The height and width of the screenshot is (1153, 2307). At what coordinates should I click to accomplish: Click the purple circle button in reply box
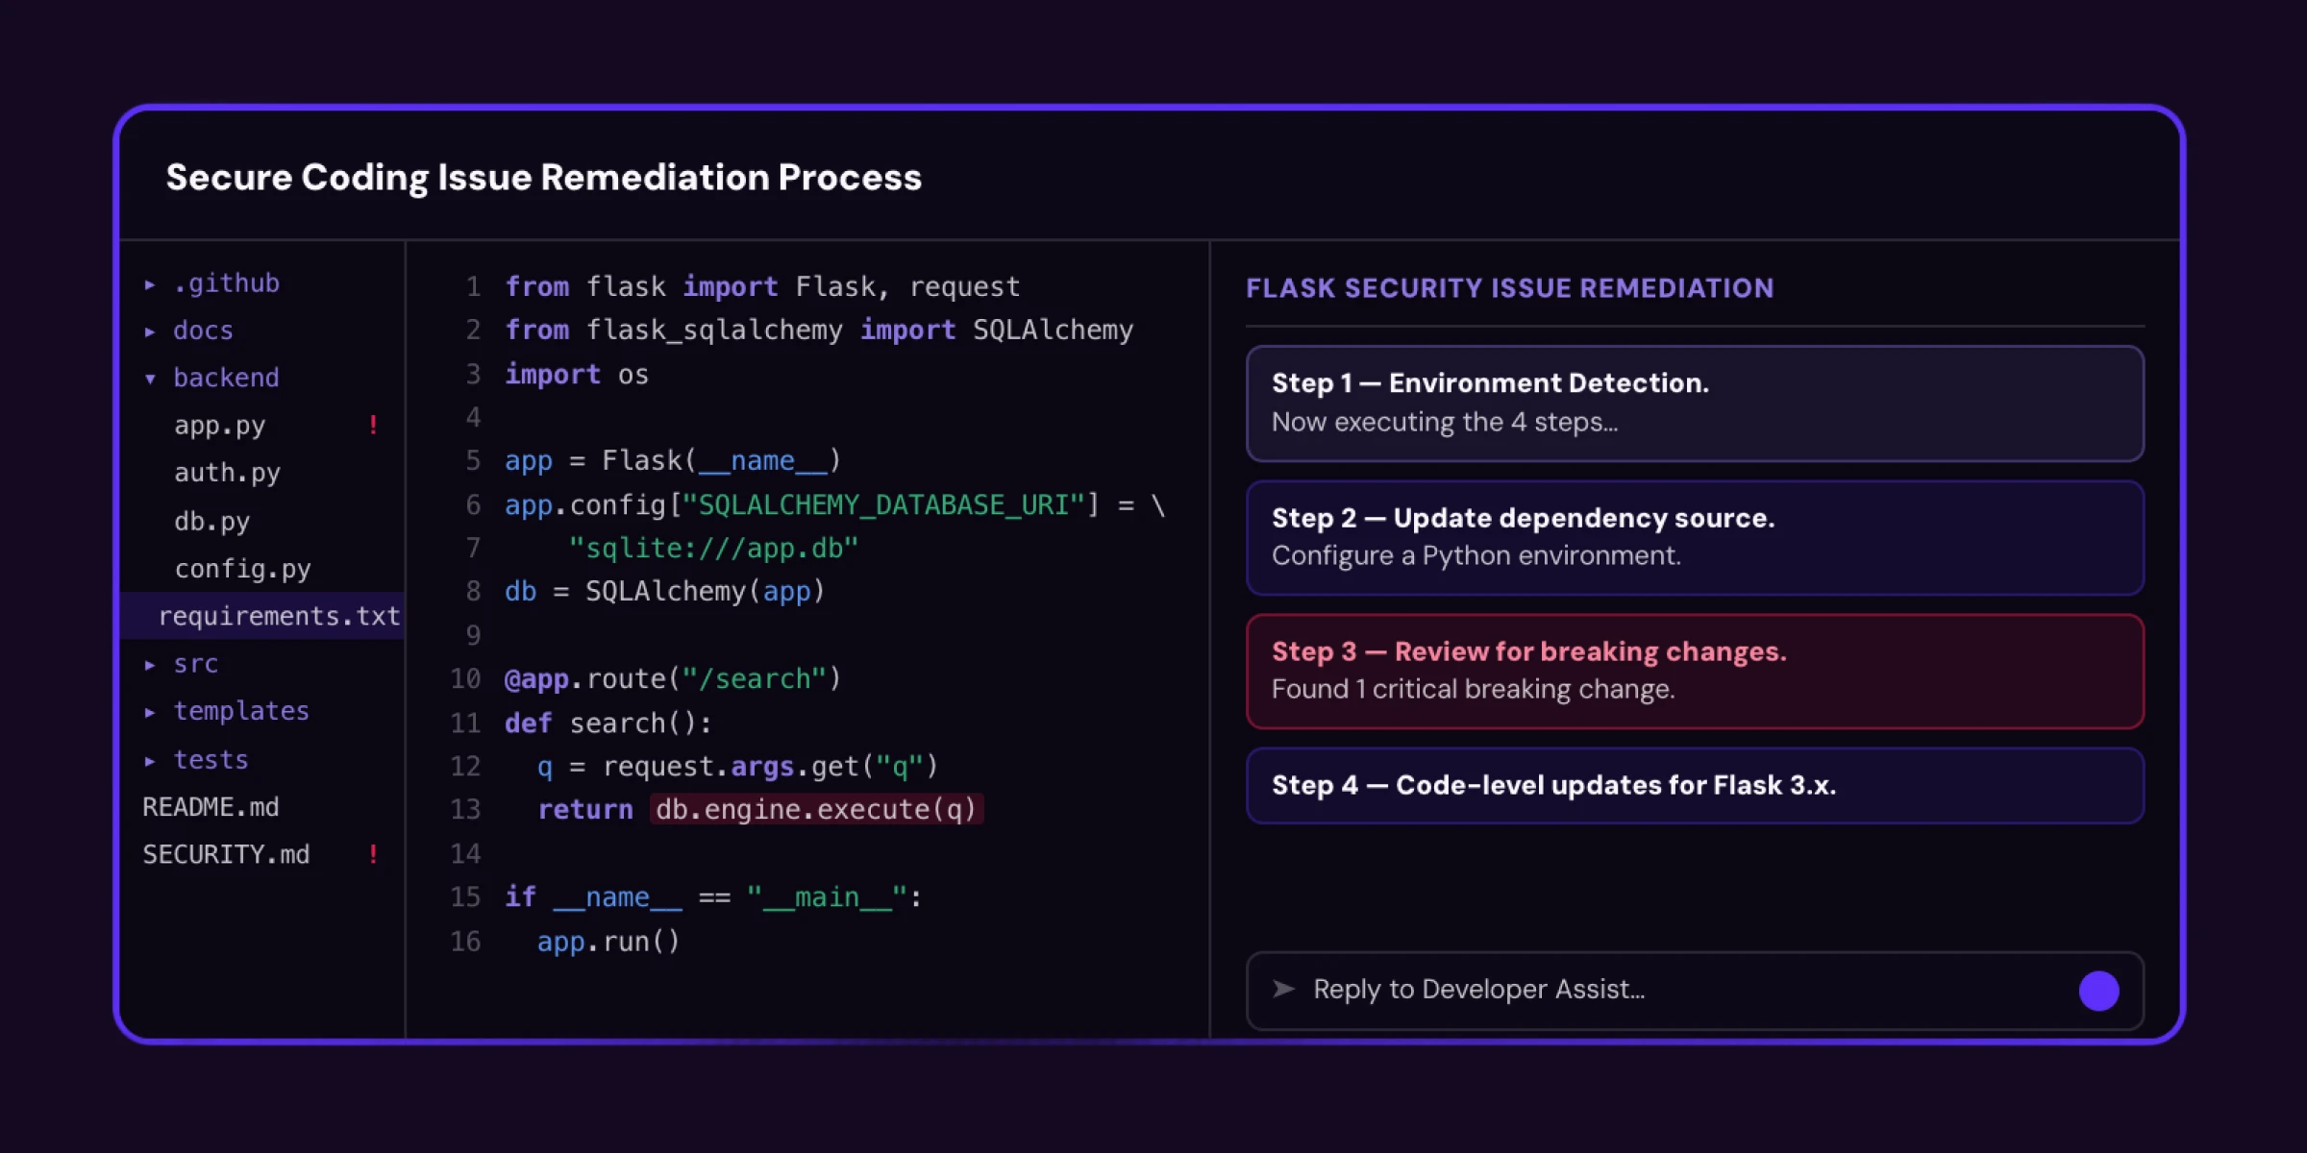[x=2098, y=991]
